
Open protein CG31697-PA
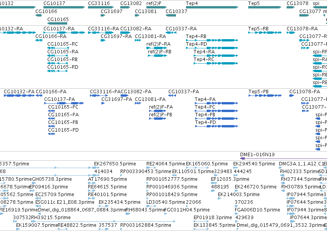pyautogui.click(x=117, y=99)
